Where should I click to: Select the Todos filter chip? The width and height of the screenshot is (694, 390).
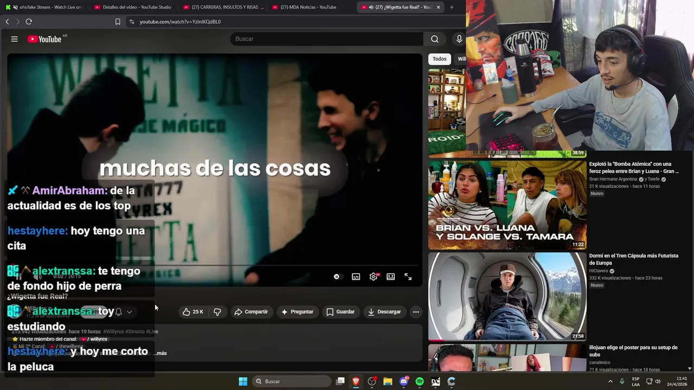(x=440, y=59)
